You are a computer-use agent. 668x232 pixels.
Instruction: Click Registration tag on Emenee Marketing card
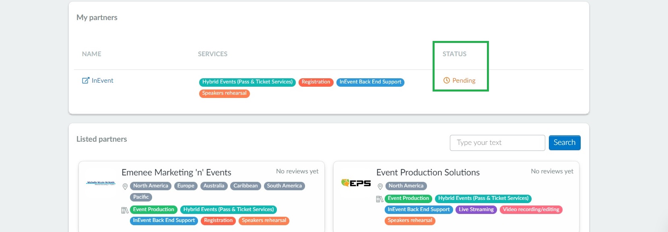[218, 220]
